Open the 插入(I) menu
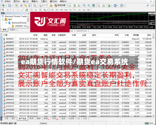This screenshot has width=156, height=125. [x=26, y=2]
